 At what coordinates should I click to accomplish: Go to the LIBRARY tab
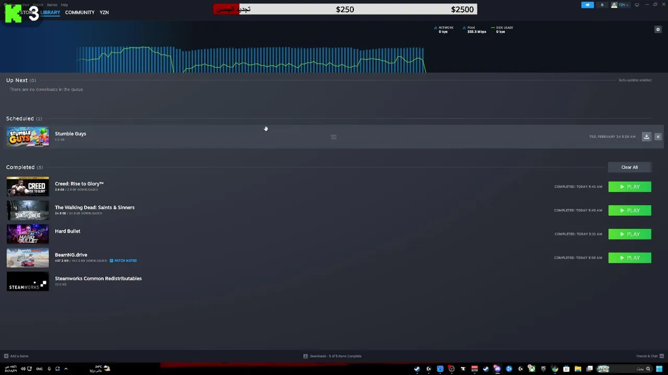50,12
